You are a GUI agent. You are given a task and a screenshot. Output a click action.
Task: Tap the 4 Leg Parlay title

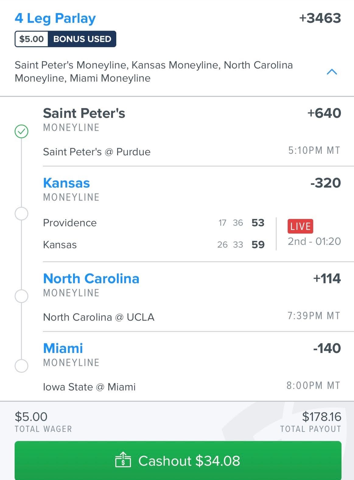pos(55,19)
